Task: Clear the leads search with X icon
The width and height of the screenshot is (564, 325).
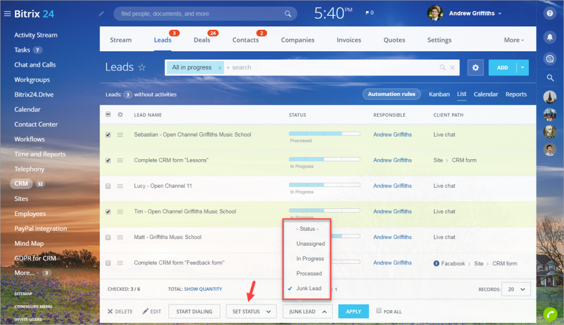Action: pyautogui.click(x=452, y=67)
